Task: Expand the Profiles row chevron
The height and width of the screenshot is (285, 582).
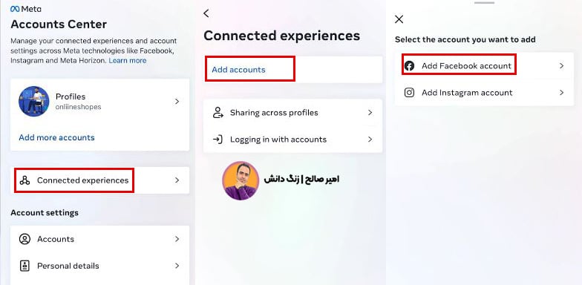Action: coord(177,101)
